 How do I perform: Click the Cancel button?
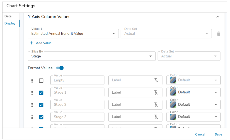click(200, 134)
